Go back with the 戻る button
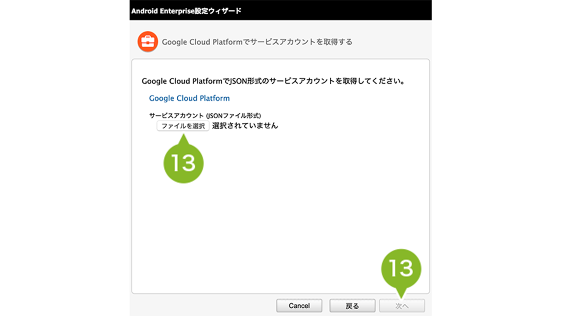The height and width of the screenshot is (316, 562). [x=352, y=306]
